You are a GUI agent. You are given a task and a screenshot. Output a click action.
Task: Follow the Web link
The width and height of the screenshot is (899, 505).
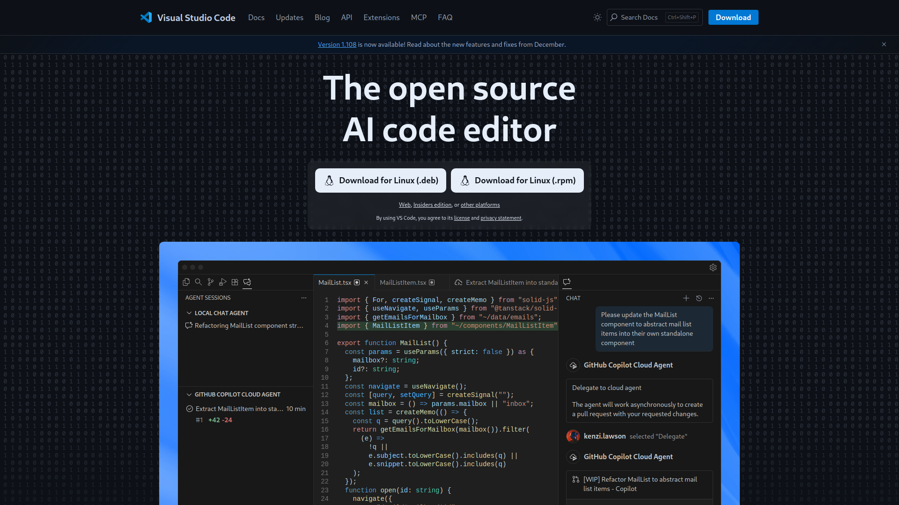[405, 205]
